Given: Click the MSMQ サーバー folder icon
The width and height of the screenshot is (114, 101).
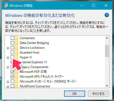Looking at the screenshot, I should pos(16,81).
